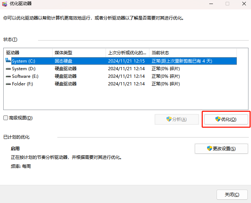Click 正常(0% 碎片) in Folder (F:) row

pyautogui.click(x=166, y=84)
